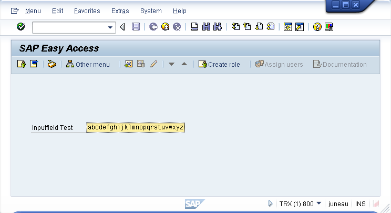Click the yellow Exit up-arrow icon
The height and width of the screenshot is (213, 391).
click(165, 27)
